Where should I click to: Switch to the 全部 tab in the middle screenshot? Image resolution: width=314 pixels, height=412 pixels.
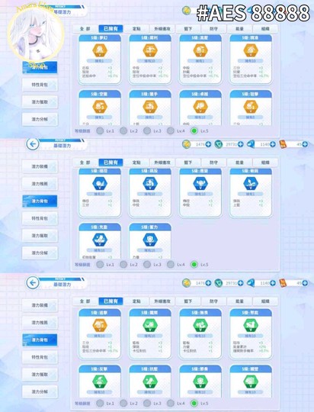coord(85,163)
